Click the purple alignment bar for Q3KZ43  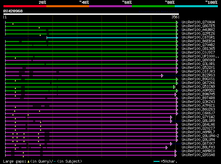tap(91, 102)
